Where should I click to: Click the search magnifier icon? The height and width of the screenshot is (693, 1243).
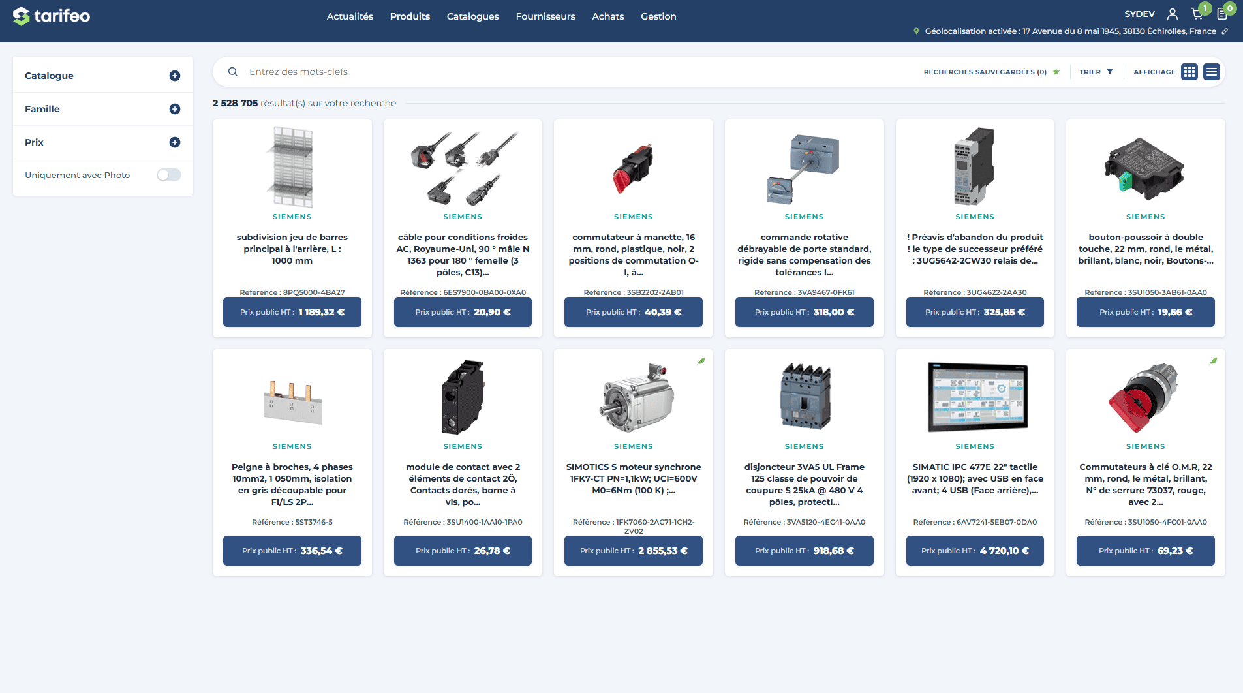[x=233, y=72]
